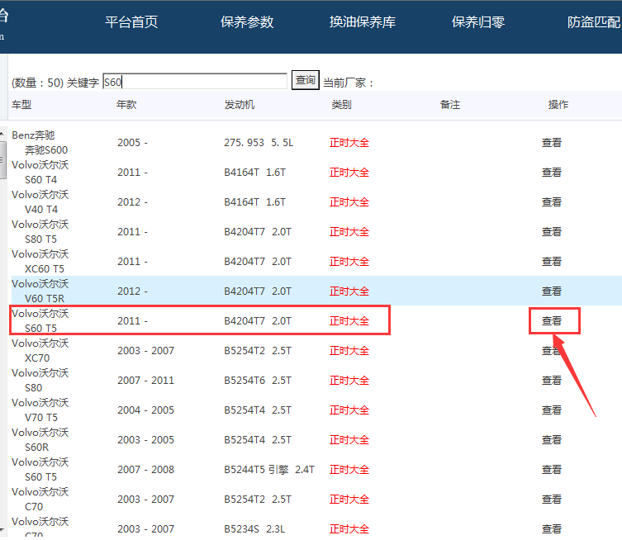Click the 发动机 column header
The height and width of the screenshot is (540, 622).
click(240, 105)
